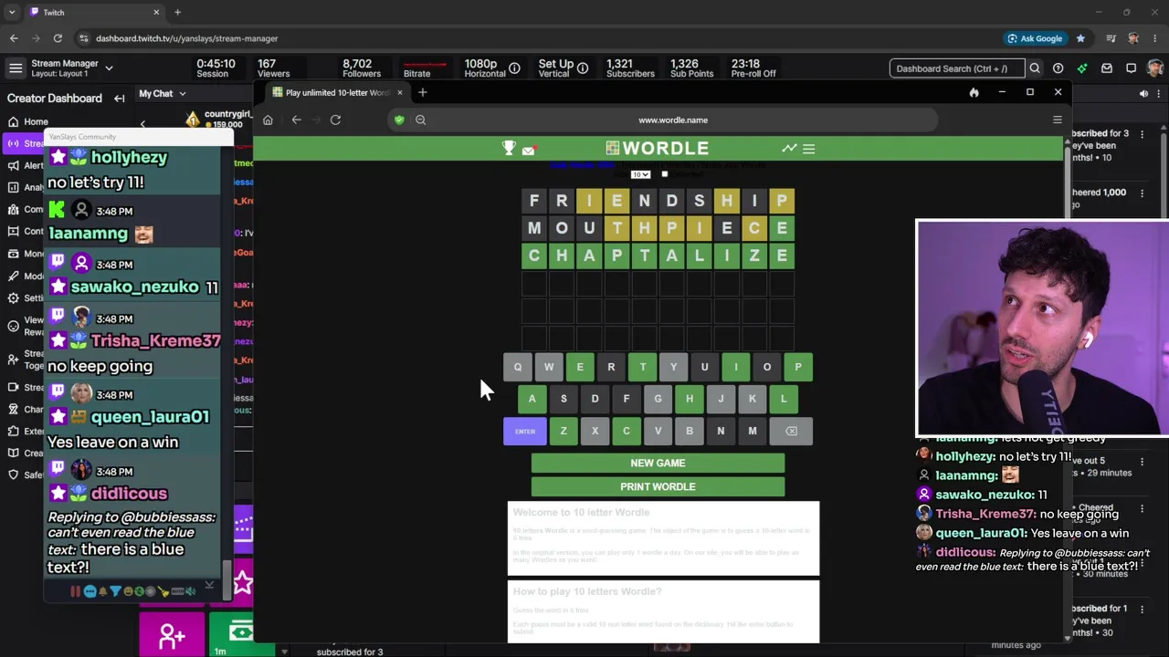Go back in the Wordle browser window
The width and height of the screenshot is (1169, 657).
[x=296, y=120]
